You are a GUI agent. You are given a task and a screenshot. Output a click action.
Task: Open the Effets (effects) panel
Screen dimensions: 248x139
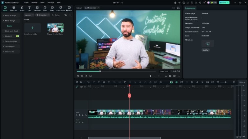click(45, 9)
